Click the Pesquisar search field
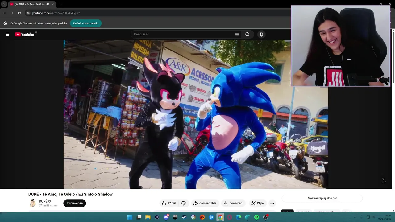This screenshot has height=222, width=395. (184, 34)
